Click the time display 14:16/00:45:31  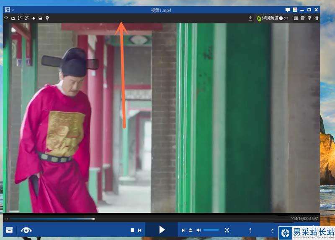pos(306,219)
